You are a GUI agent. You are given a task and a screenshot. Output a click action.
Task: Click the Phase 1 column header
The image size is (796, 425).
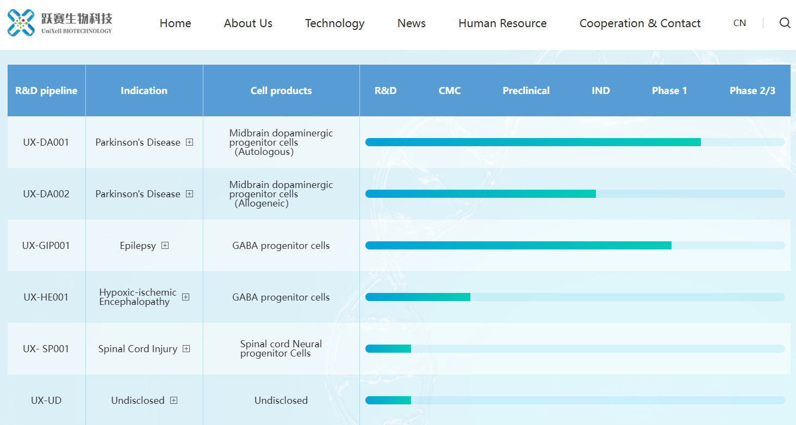click(x=669, y=91)
